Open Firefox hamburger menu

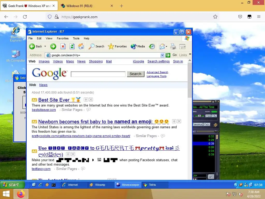point(259,17)
